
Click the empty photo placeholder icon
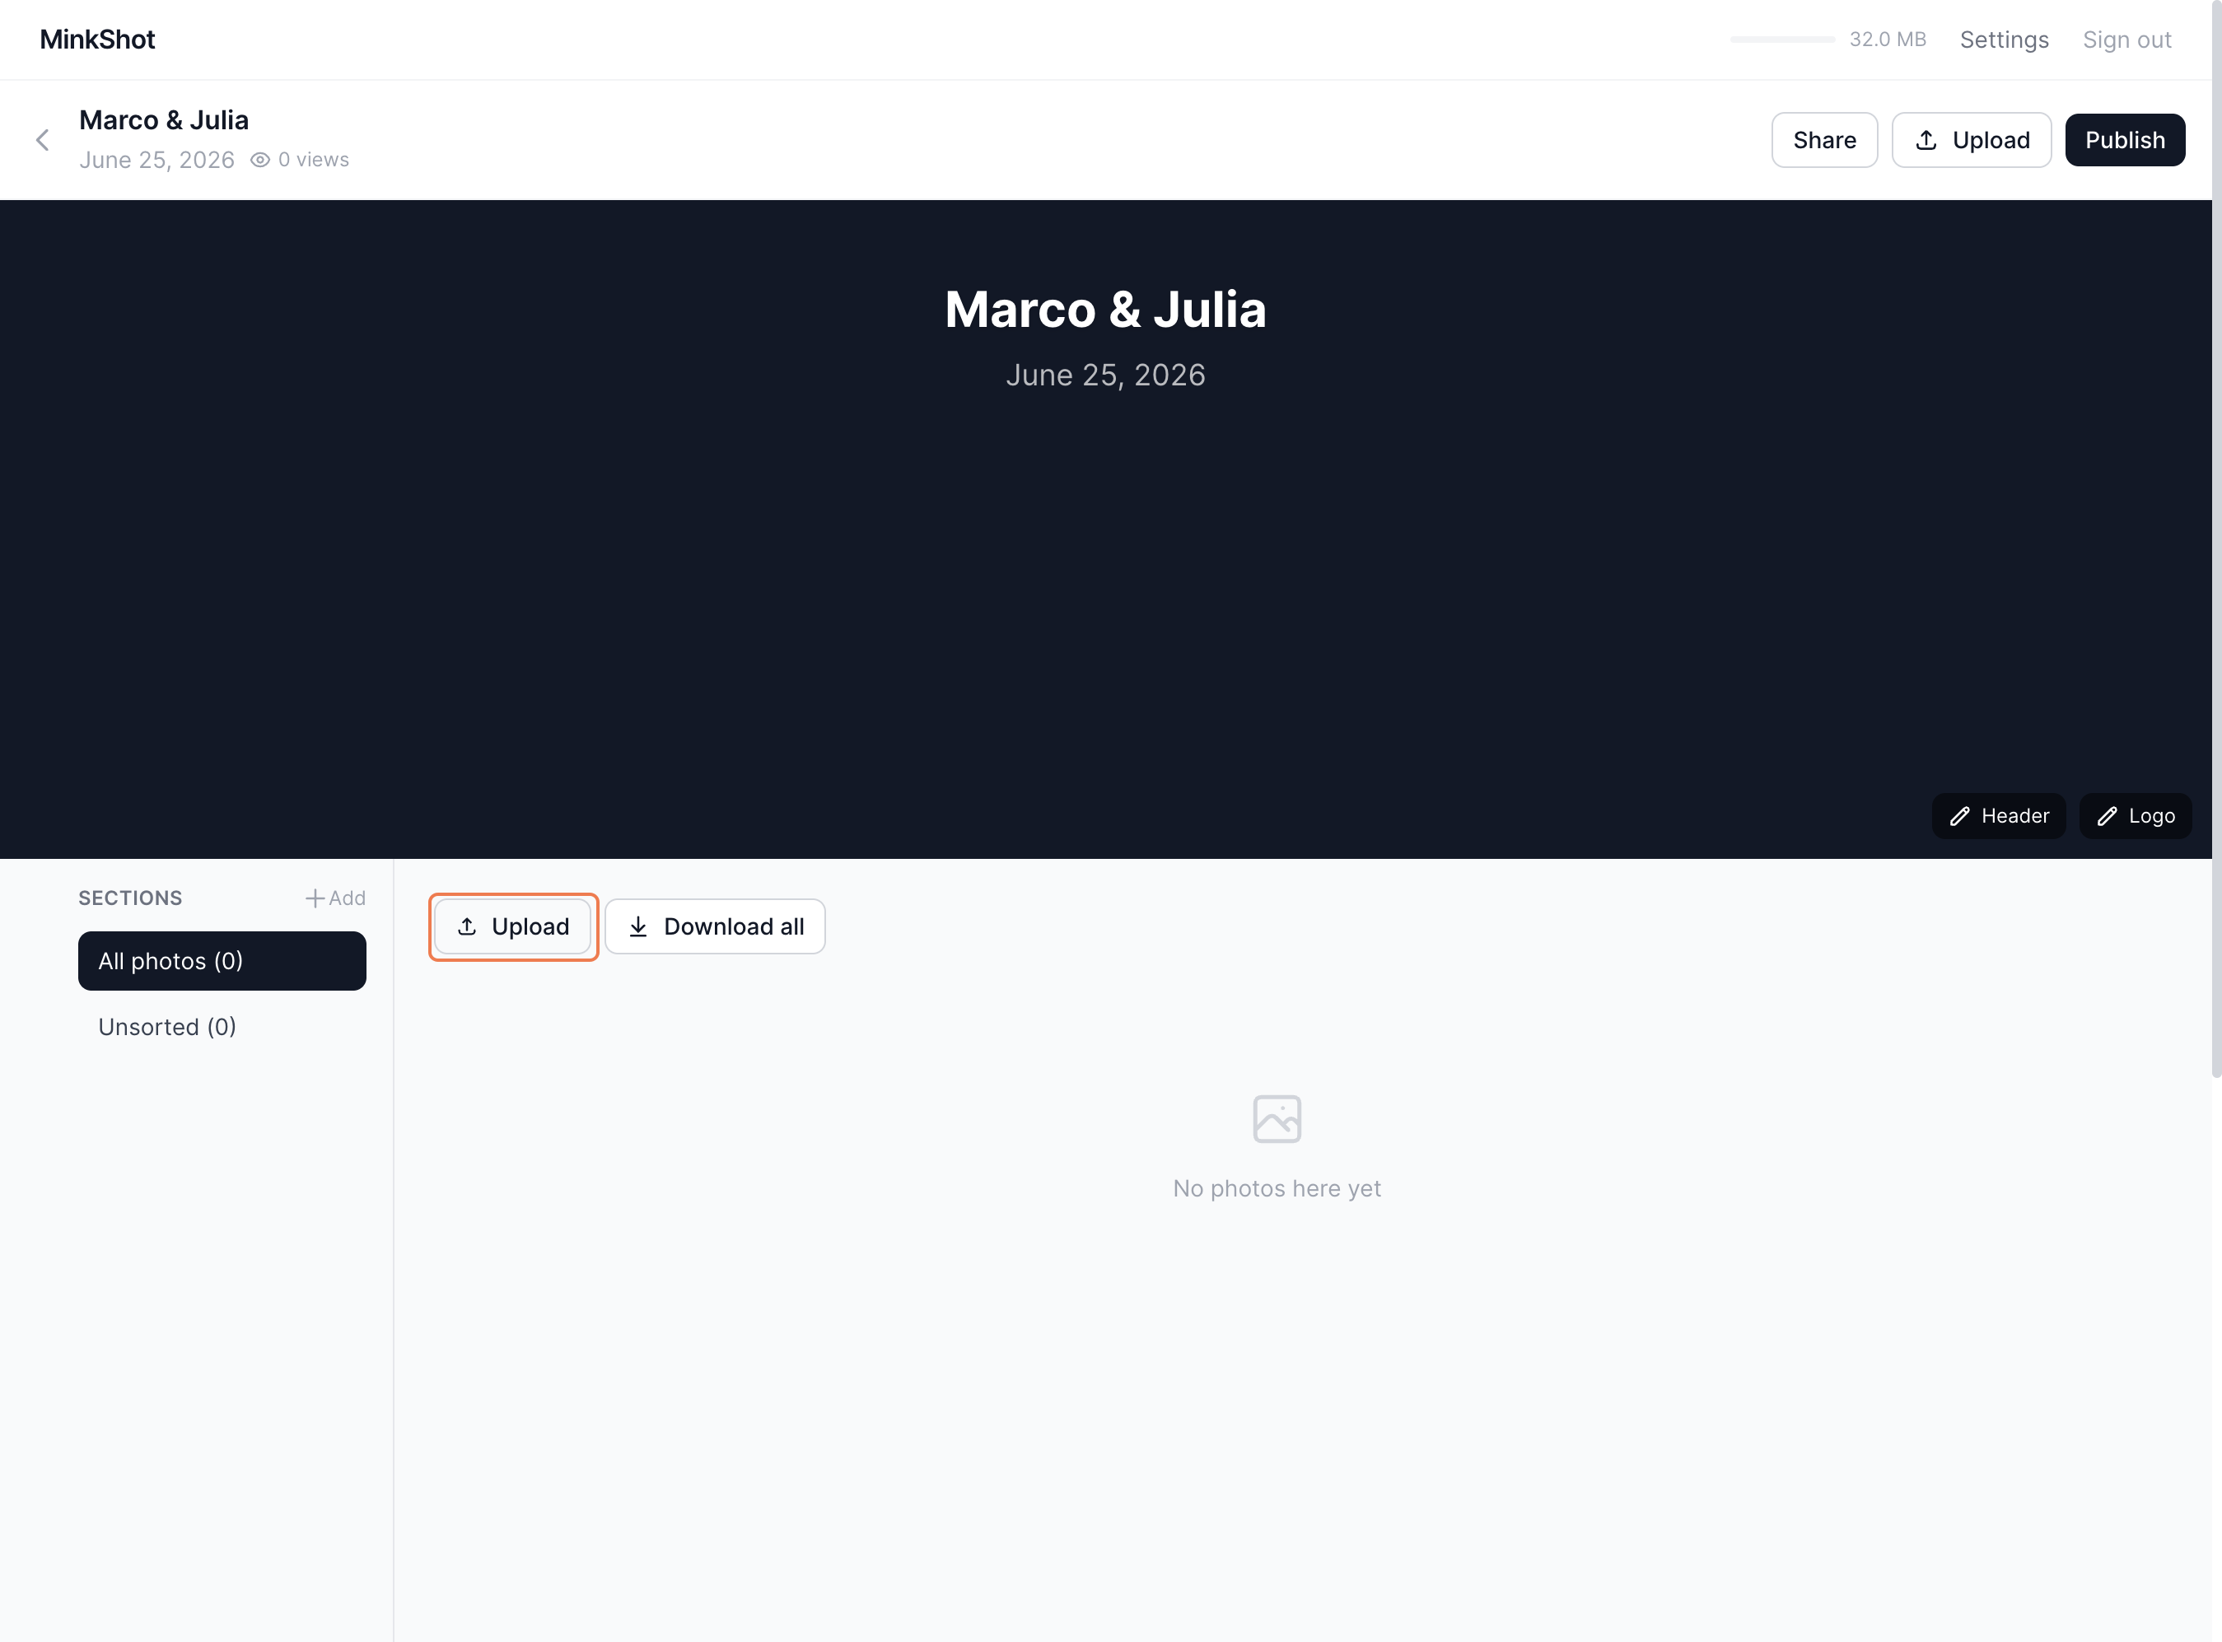click(1277, 1118)
